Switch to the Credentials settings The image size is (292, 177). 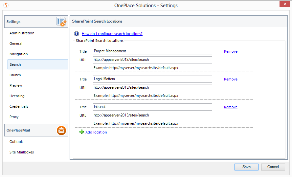coord(19,106)
